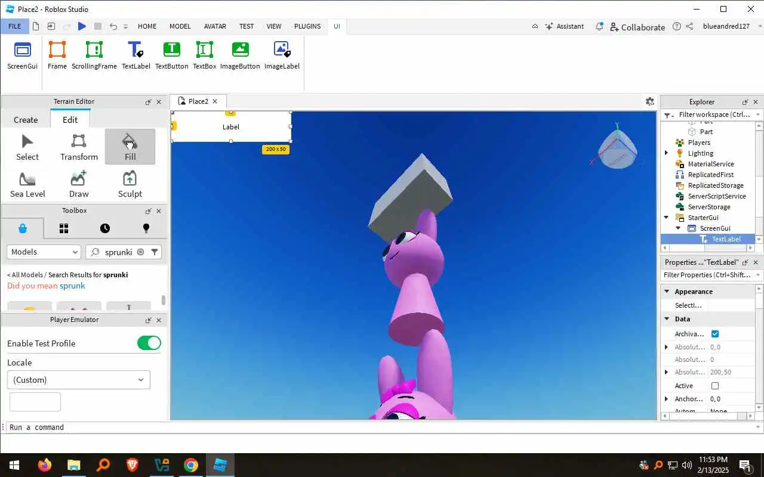764x477 pixels.
Task: Open the FILE menu
Action: [14, 26]
